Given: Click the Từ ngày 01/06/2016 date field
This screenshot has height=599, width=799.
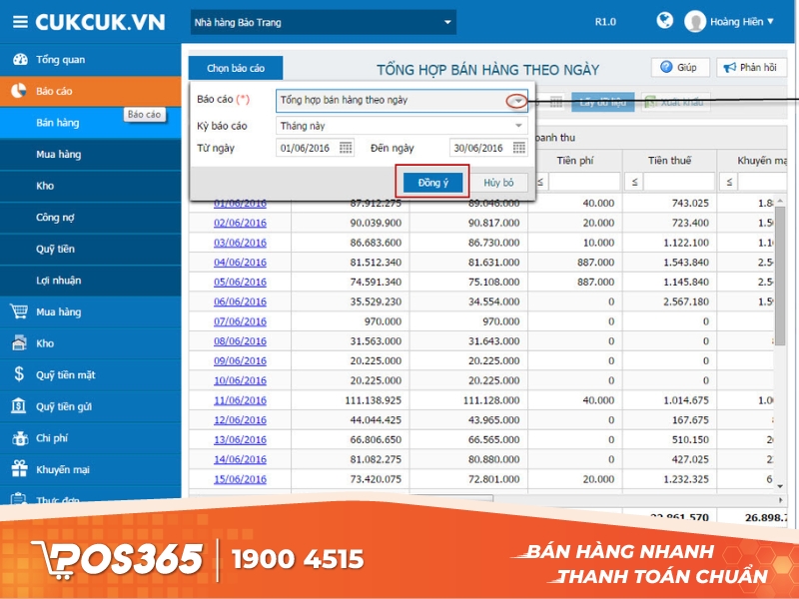Looking at the screenshot, I should click(x=315, y=148).
